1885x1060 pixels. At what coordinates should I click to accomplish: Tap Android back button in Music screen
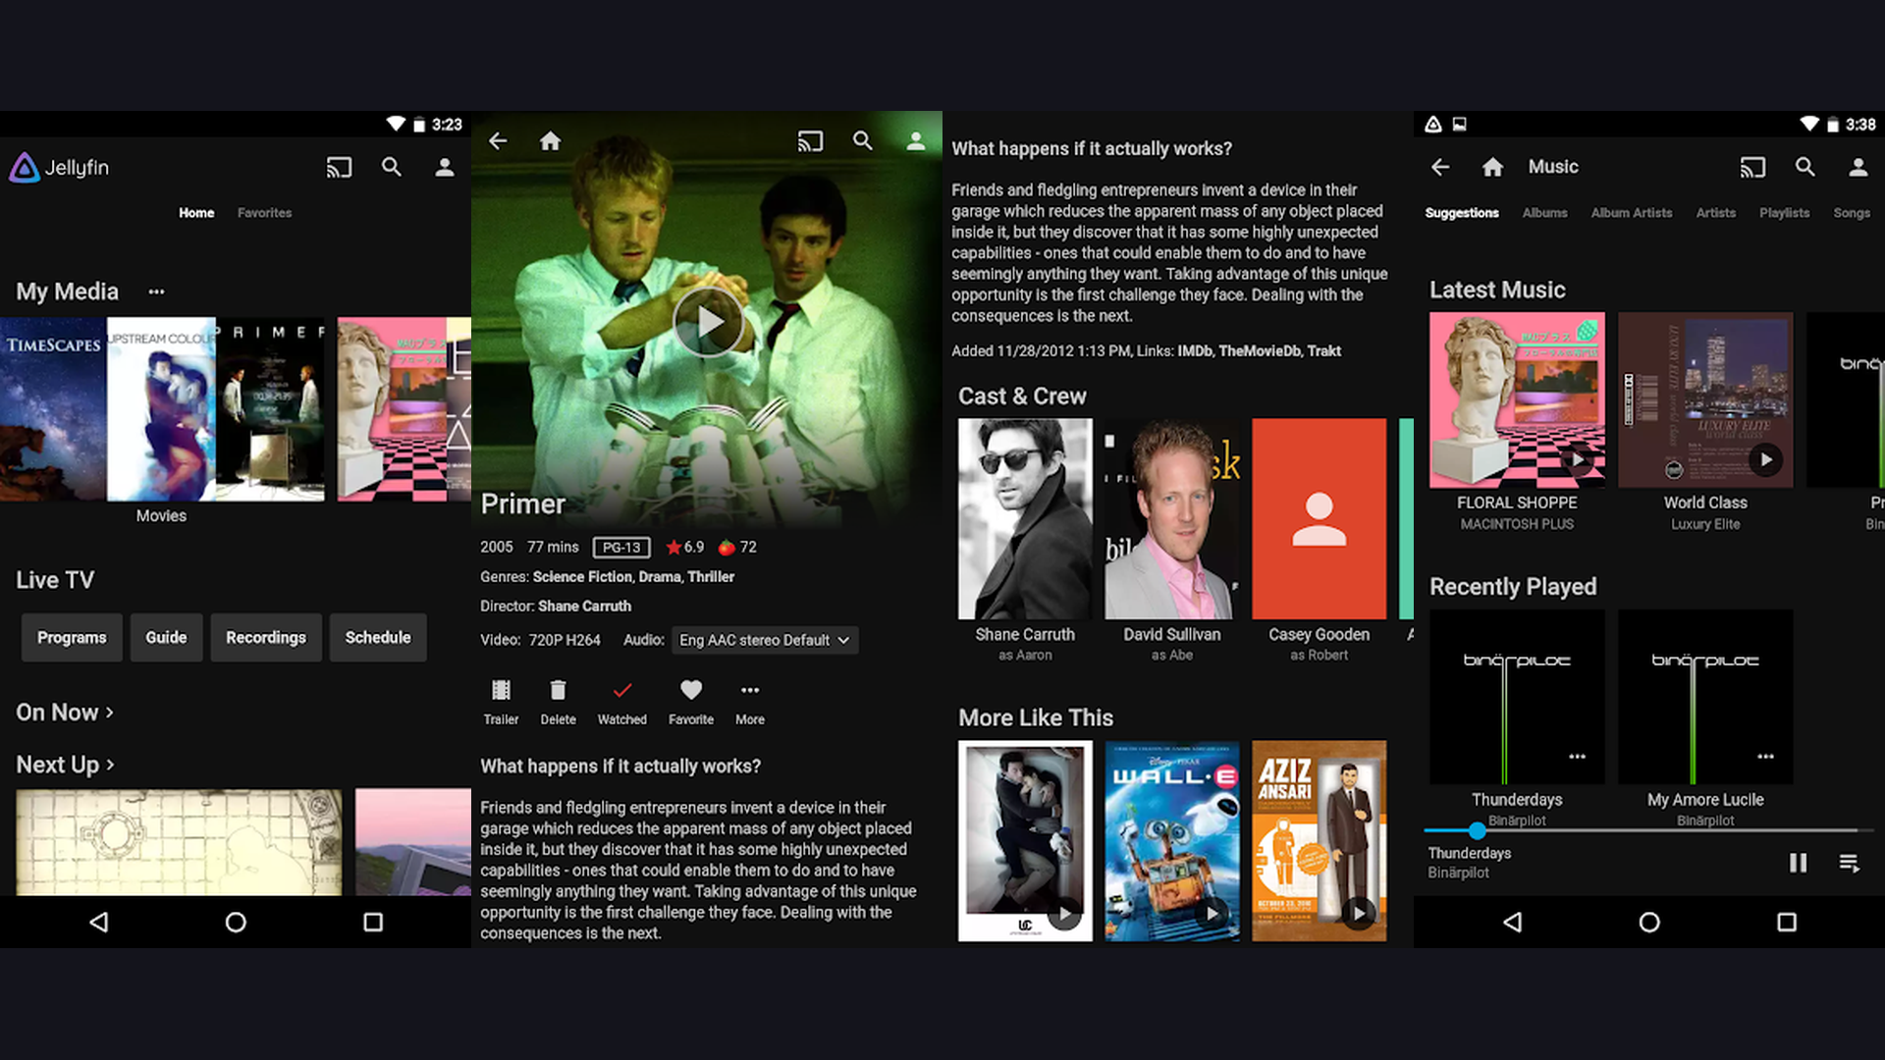click(x=1512, y=922)
